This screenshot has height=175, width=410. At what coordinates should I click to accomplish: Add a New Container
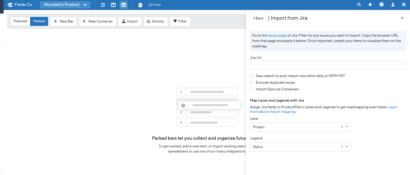pyautogui.click(x=97, y=21)
